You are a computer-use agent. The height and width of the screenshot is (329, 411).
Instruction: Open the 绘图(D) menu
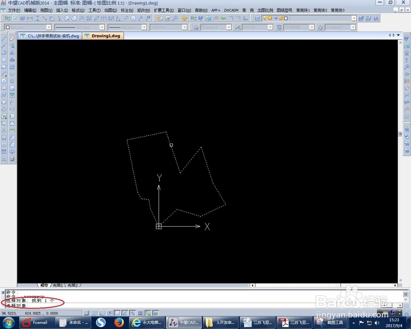[111, 10]
